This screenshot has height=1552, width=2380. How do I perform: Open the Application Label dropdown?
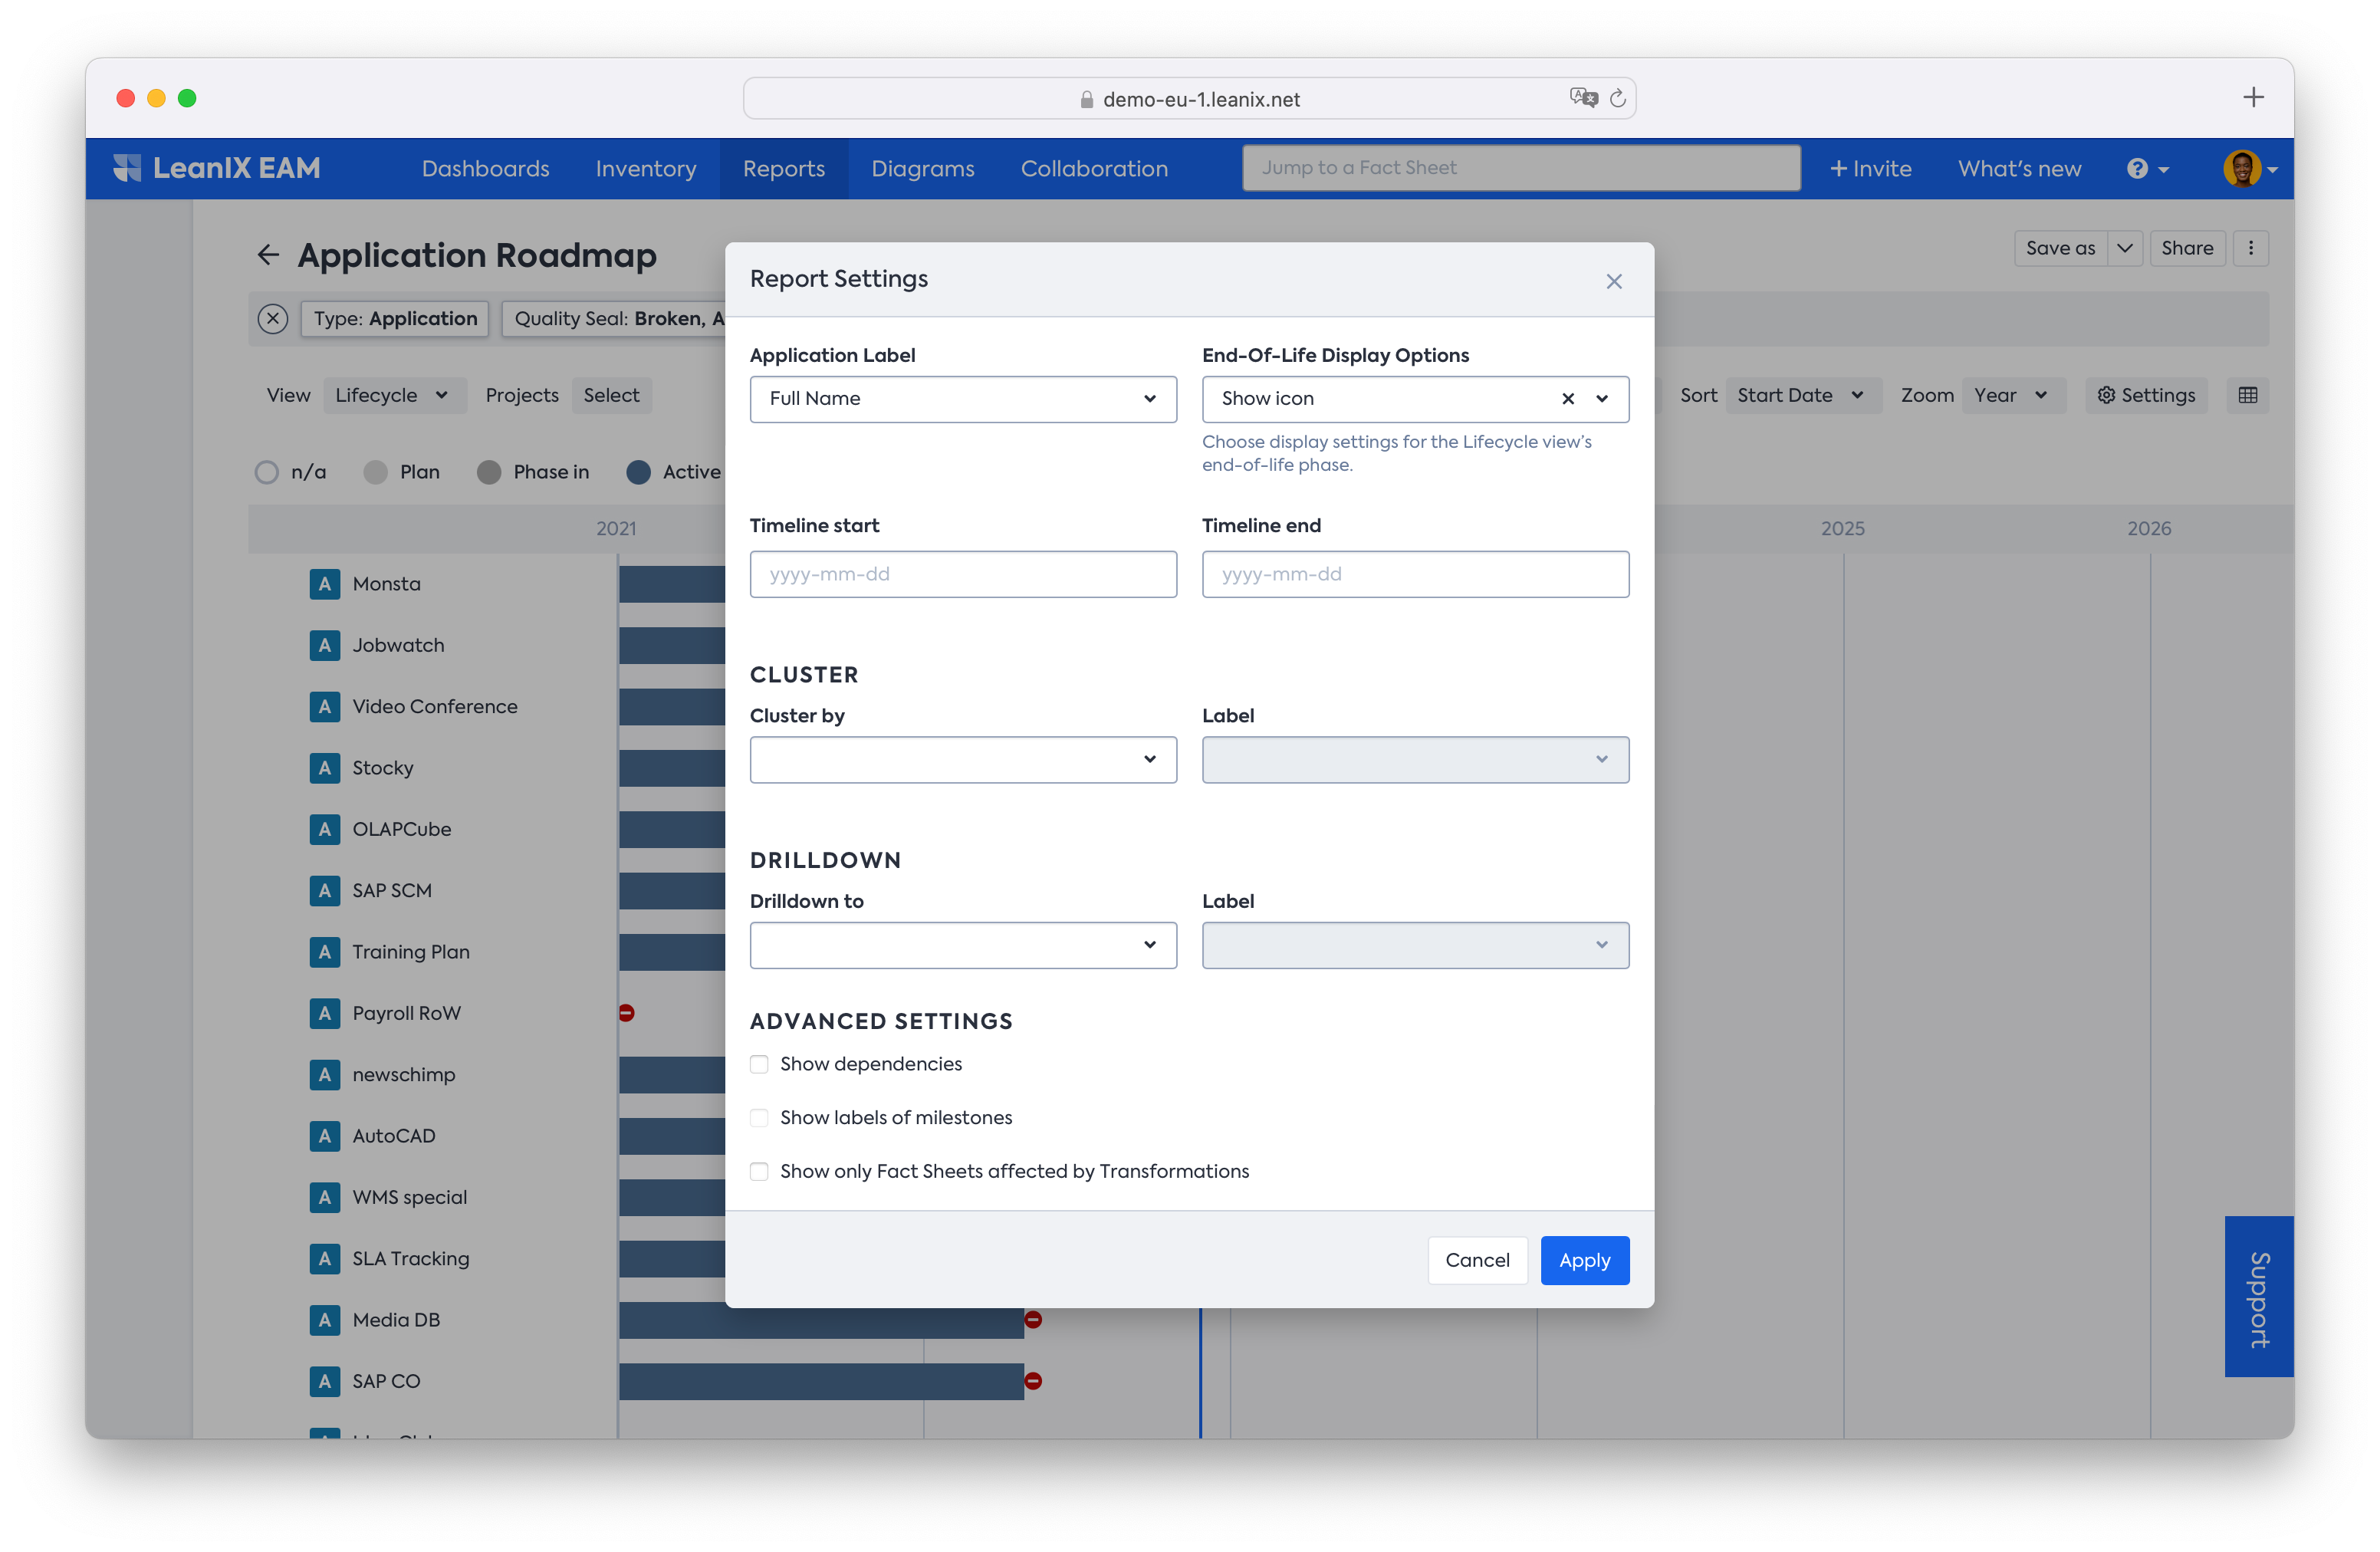pos(962,398)
